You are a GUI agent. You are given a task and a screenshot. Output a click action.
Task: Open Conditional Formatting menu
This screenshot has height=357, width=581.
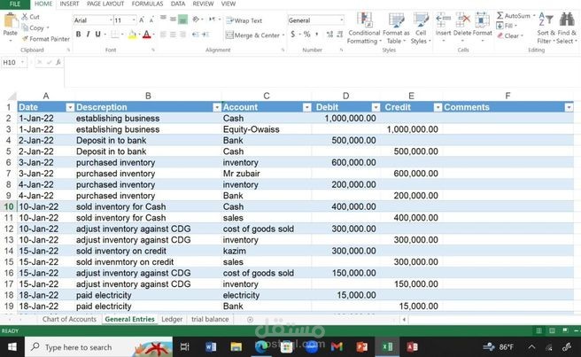364,28
